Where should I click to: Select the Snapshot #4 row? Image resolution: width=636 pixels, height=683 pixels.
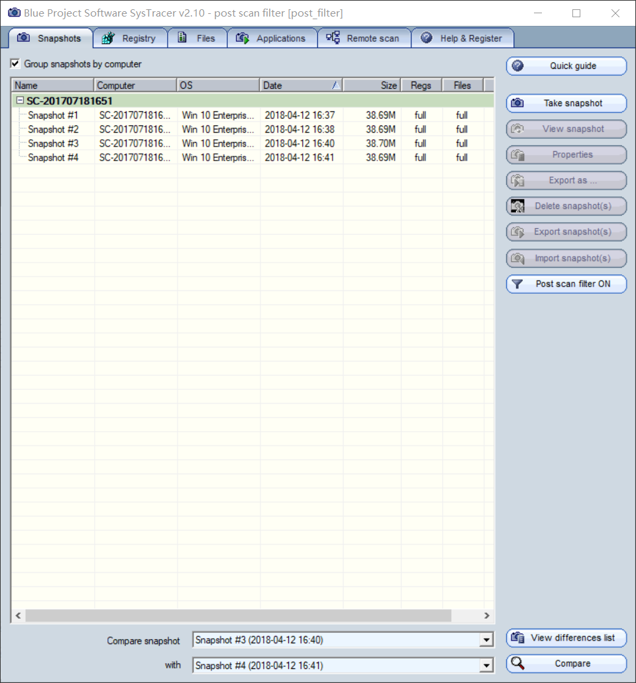point(252,157)
